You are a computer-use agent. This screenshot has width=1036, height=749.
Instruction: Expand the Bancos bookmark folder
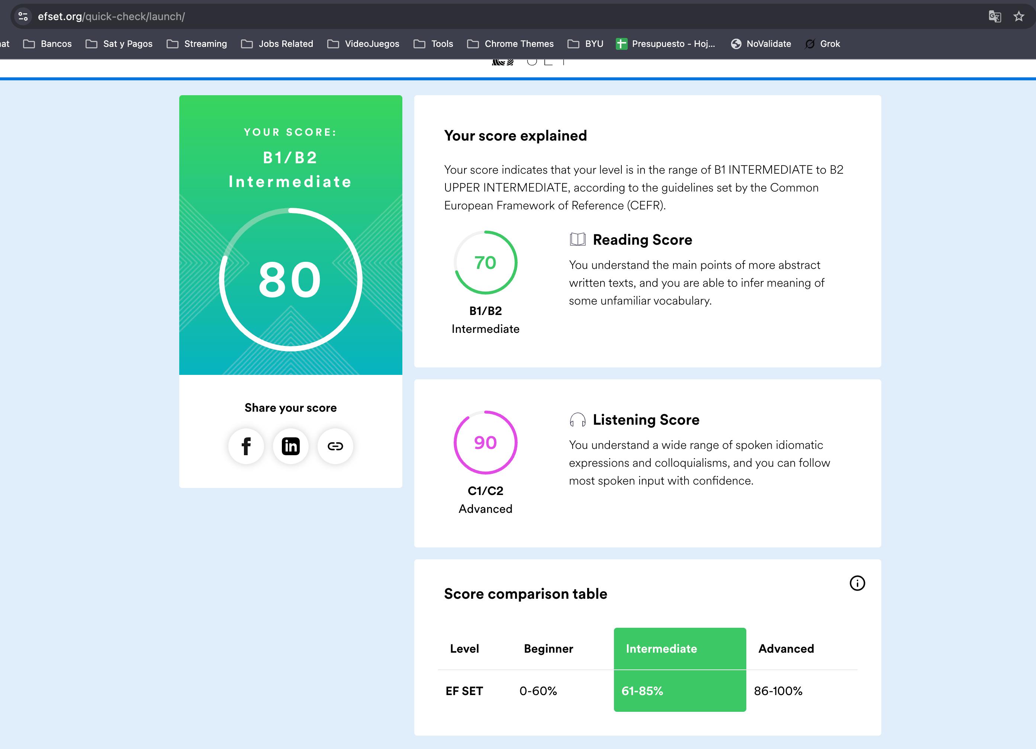48,44
